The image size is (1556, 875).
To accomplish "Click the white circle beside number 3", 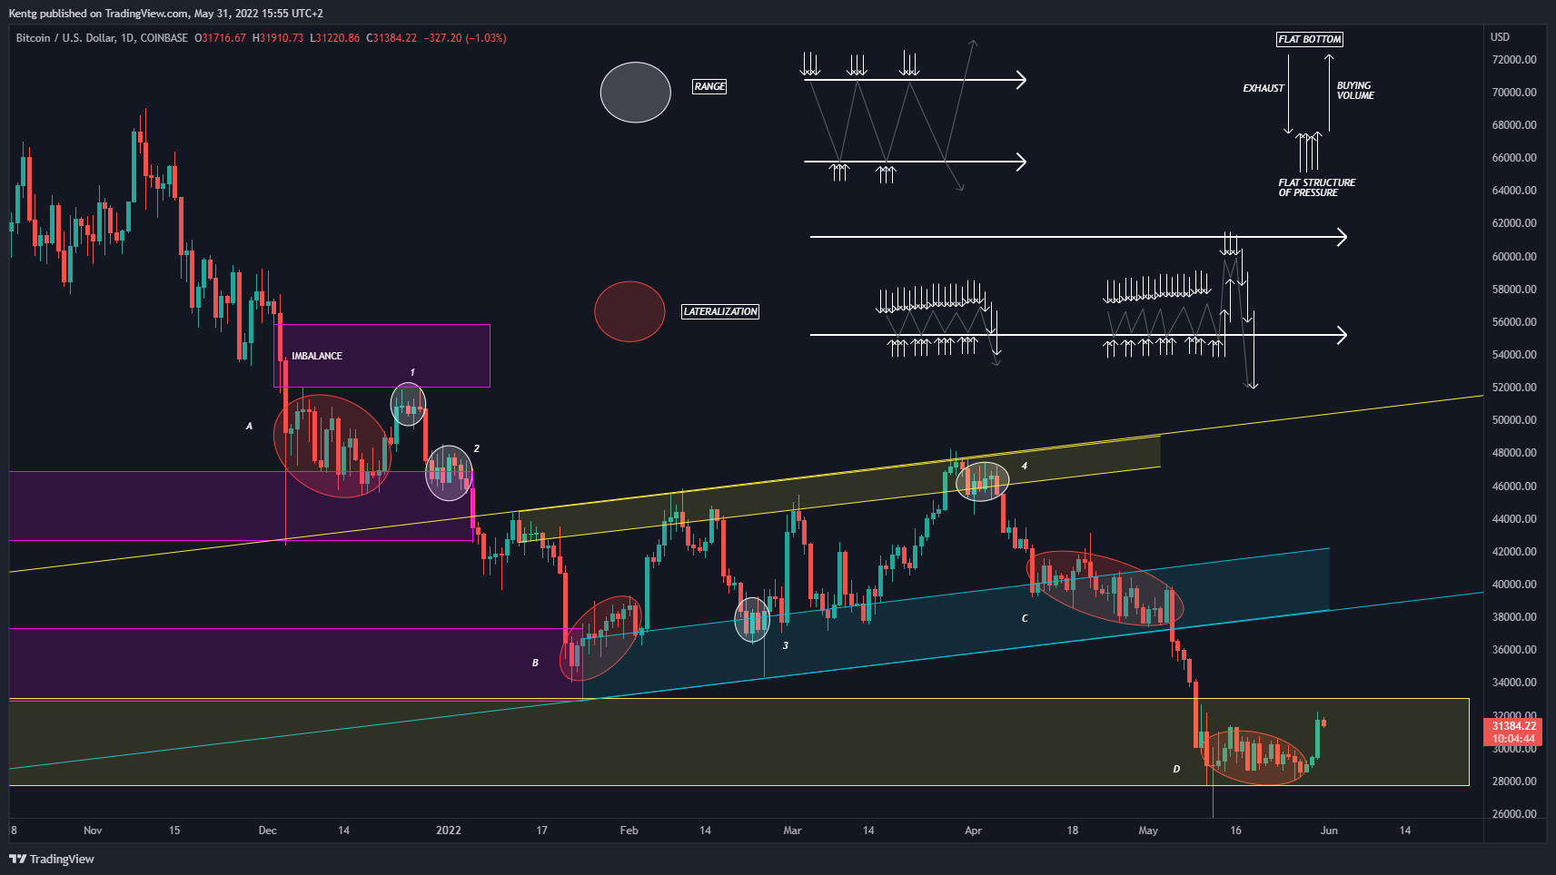I will [752, 620].
